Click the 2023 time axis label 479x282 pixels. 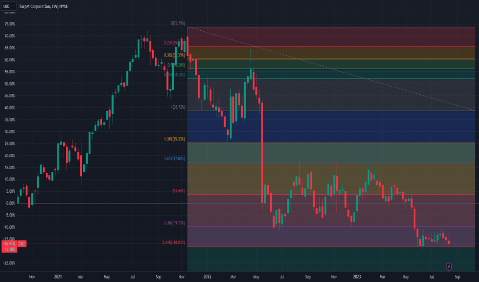click(x=357, y=277)
